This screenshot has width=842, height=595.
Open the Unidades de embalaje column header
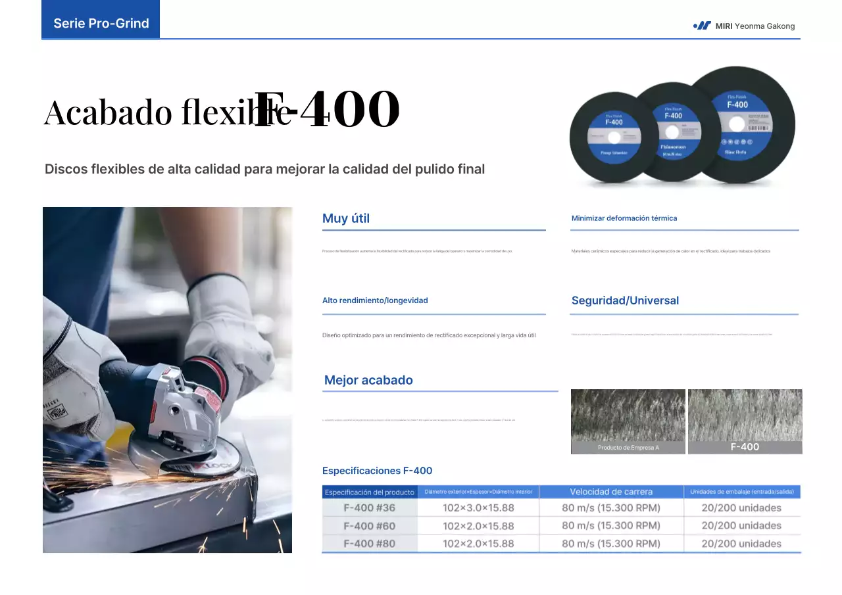click(x=742, y=491)
